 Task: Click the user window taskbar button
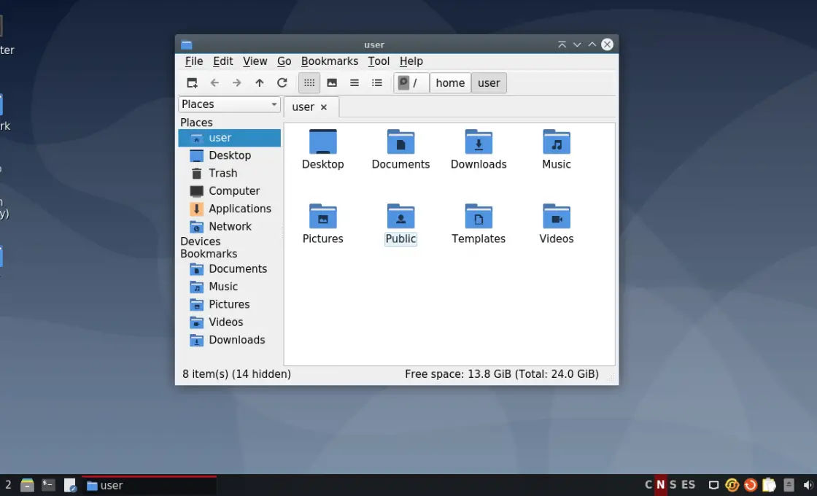(x=150, y=486)
